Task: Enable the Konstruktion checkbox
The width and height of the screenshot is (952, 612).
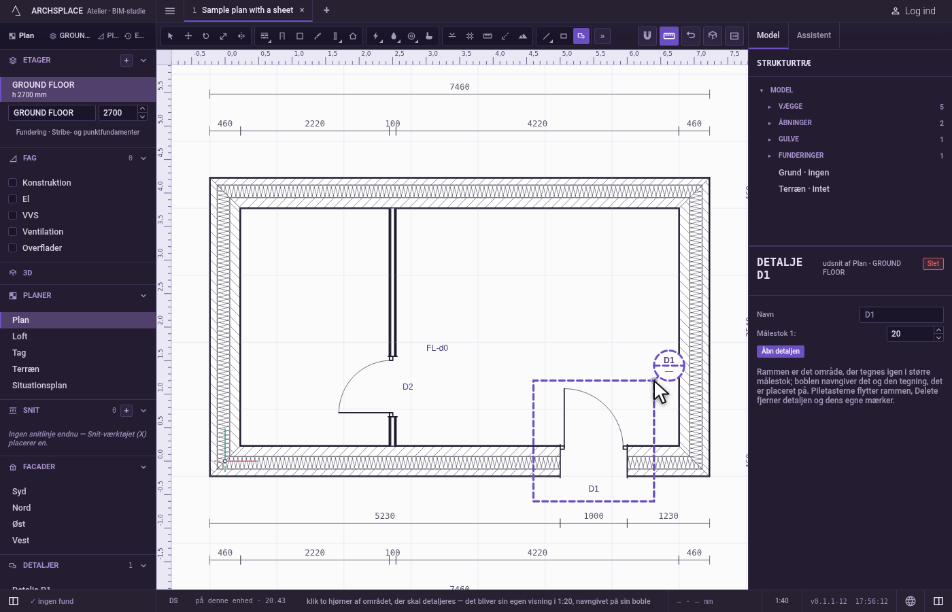Action: 12,183
